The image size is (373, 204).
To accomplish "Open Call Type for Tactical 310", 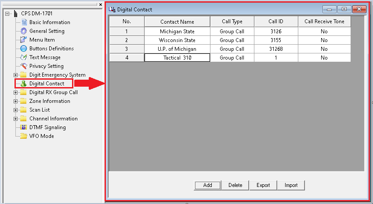I will click(232, 58).
